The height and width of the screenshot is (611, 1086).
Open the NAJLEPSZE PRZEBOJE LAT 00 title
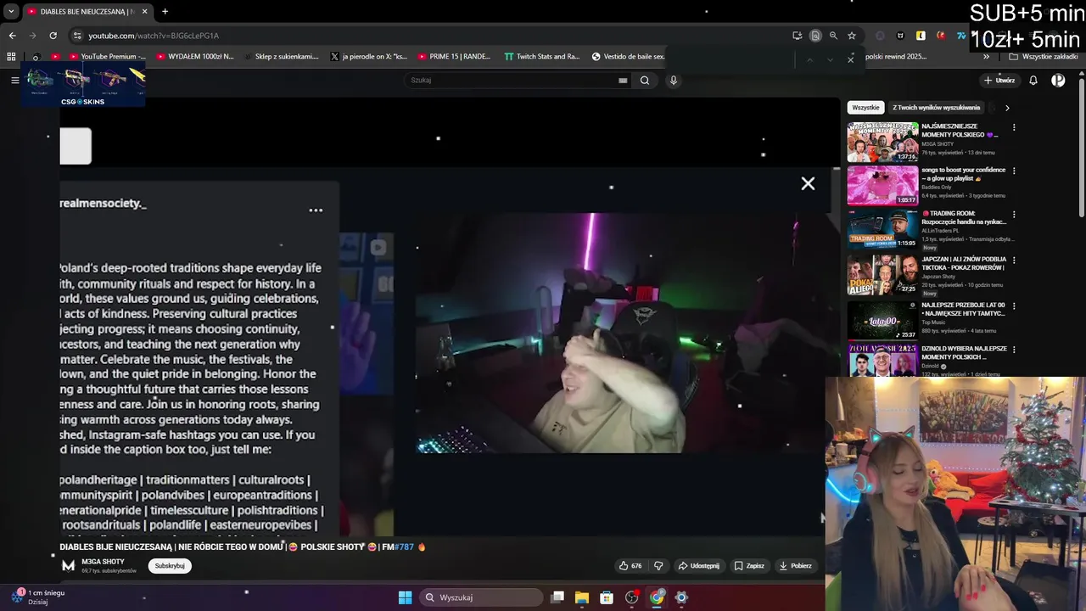(963, 309)
